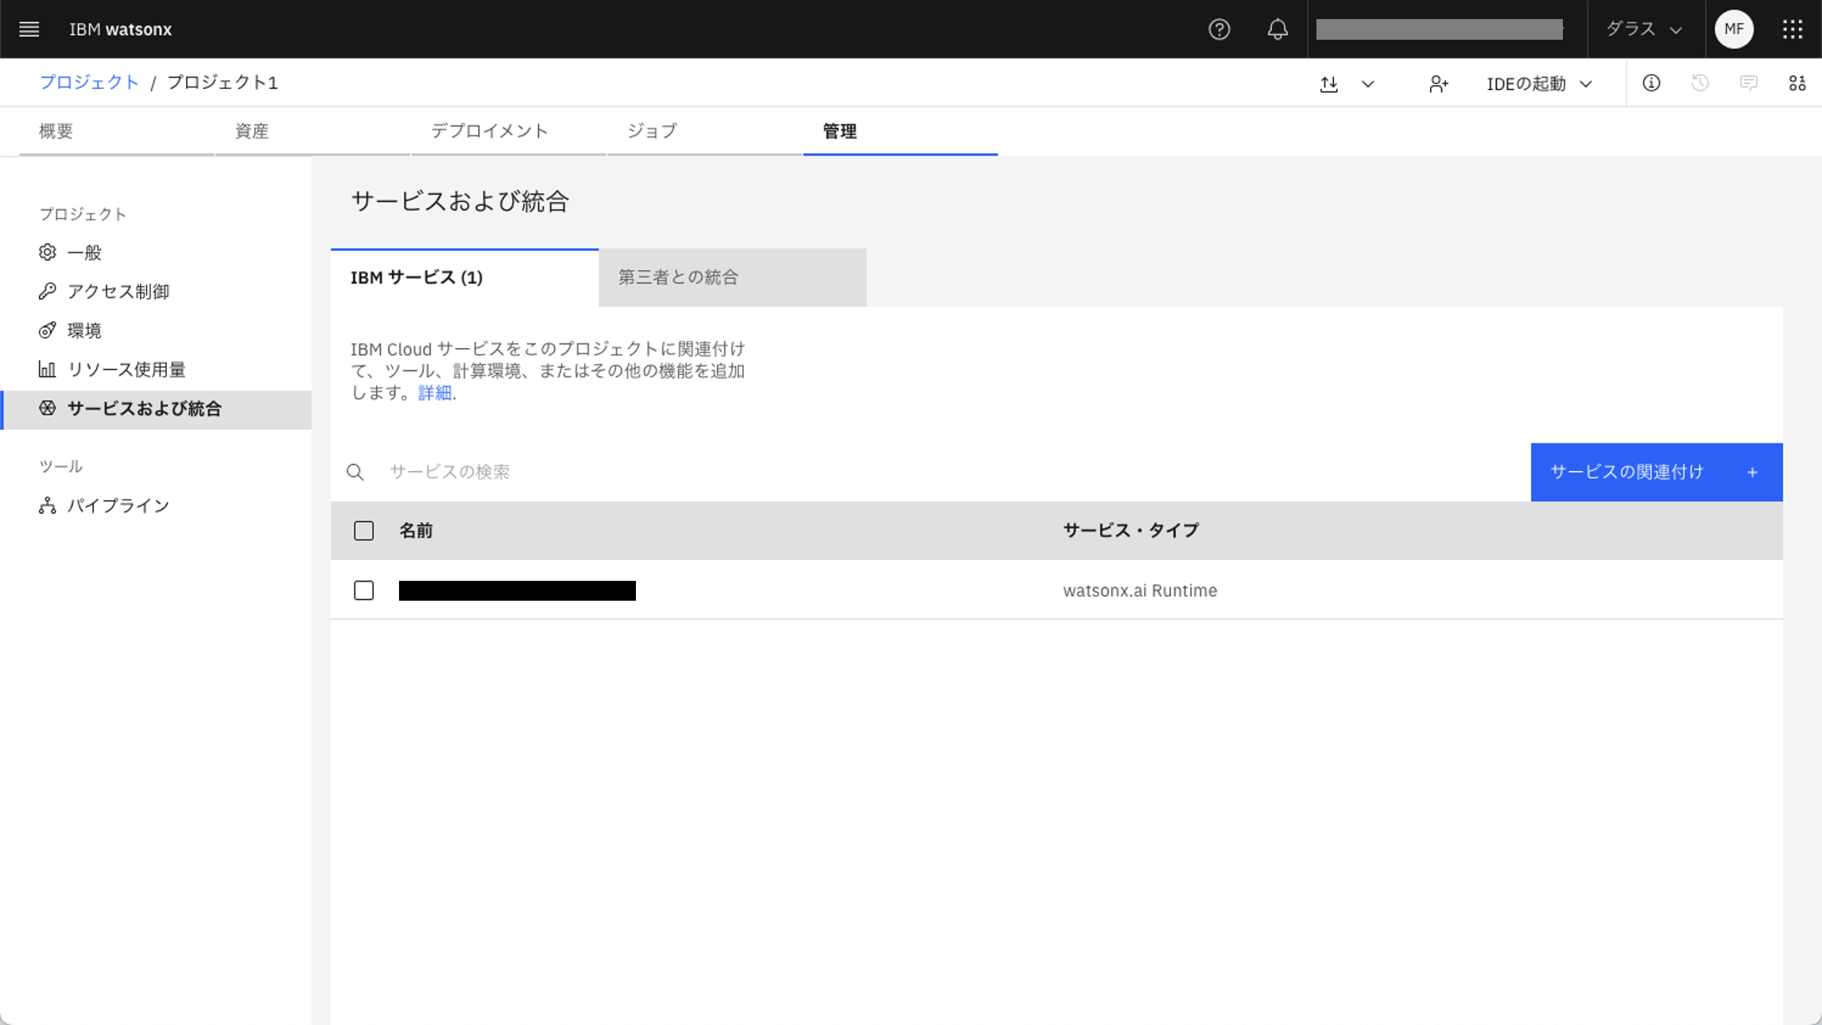Click the サービスの関連付け button
The width and height of the screenshot is (1822, 1025).
point(1656,472)
